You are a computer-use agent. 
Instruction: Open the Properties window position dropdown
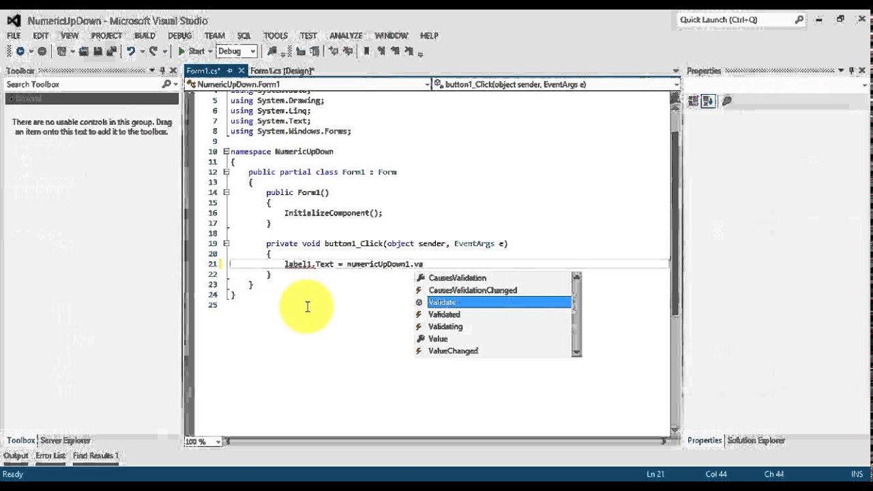[841, 70]
